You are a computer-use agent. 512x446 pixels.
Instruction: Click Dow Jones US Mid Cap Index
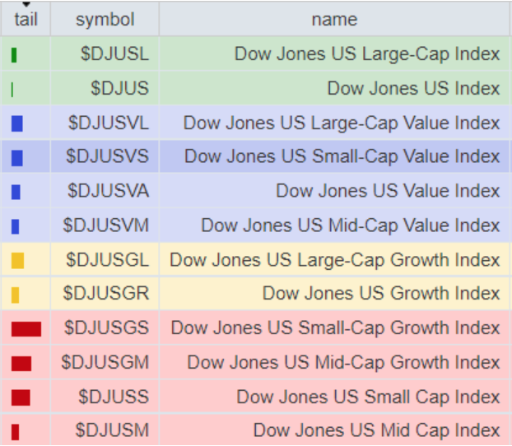(x=376, y=430)
